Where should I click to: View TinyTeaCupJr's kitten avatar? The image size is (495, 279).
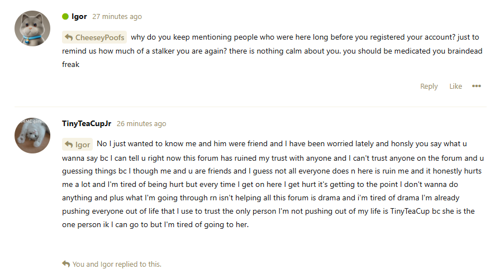[32, 135]
